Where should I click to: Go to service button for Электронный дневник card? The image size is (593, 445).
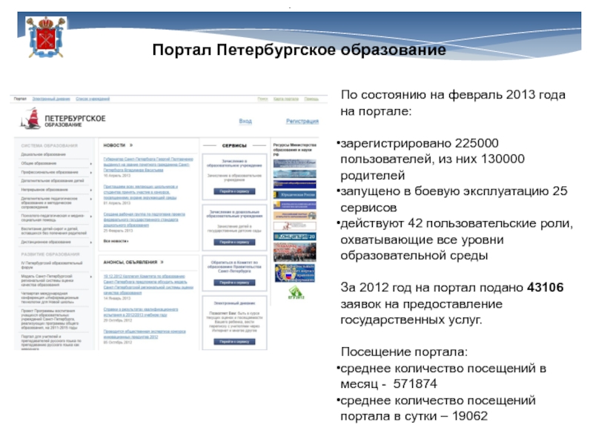click(234, 342)
